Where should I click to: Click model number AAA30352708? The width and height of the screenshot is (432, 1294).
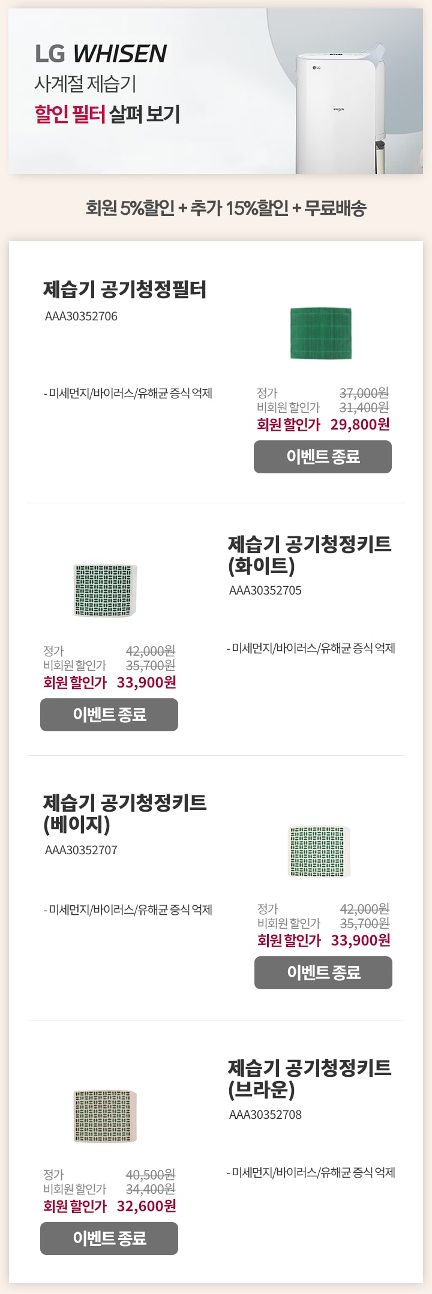click(x=265, y=1115)
